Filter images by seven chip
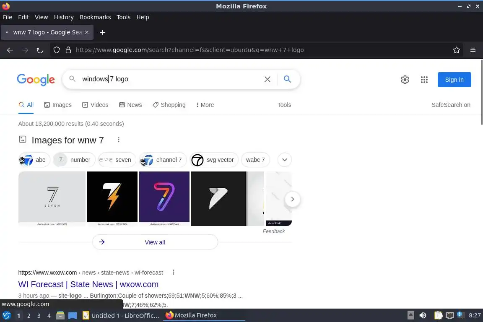Screen dimensions: 483x322 [x=117, y=160]
